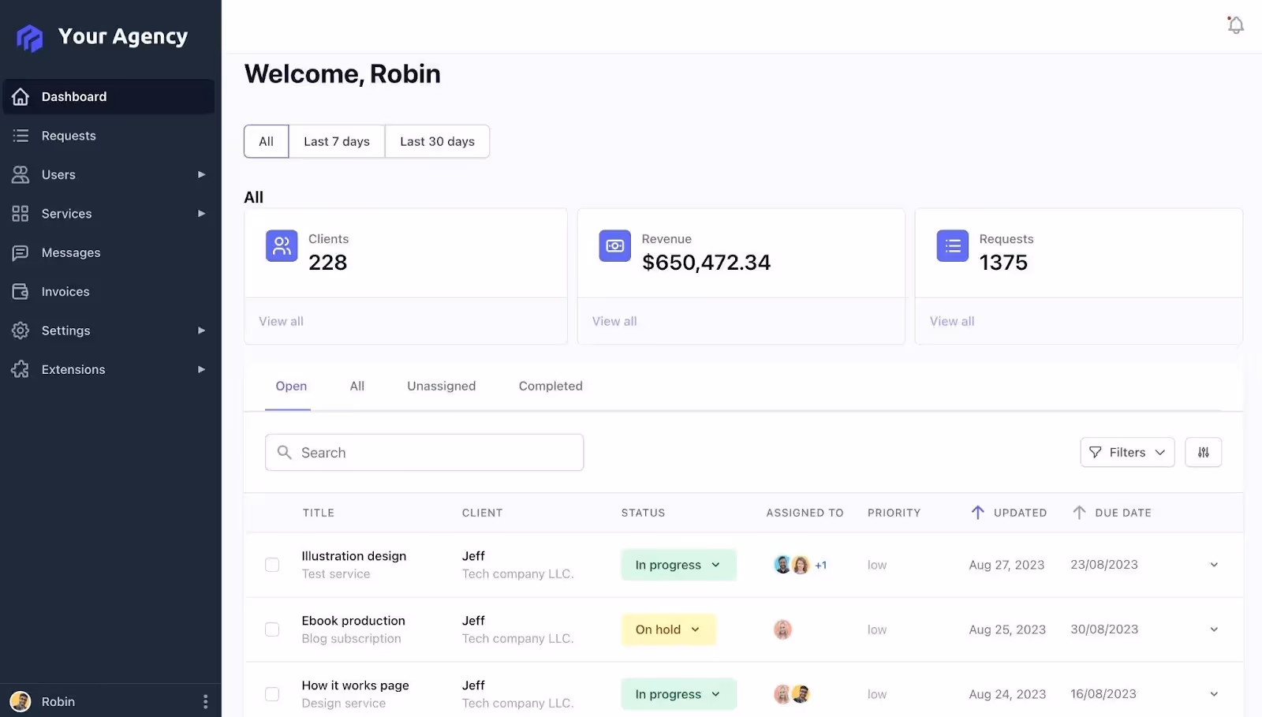The width and height of the screenshot is (1262, 717).
Task: Open the Ebook production request title
Action: (353, 621)
